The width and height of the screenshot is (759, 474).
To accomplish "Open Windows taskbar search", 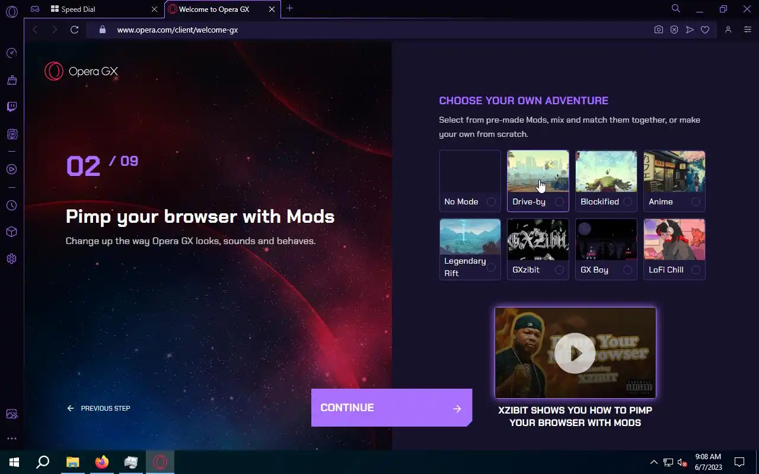I will [x=43, y=462].
